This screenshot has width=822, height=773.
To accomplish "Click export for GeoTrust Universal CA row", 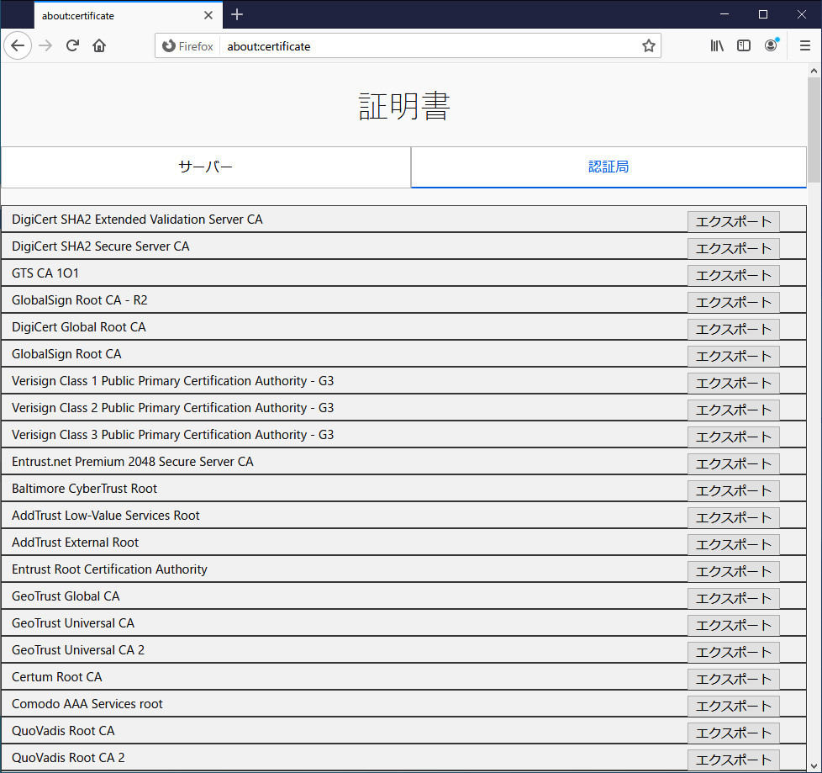I will click(x=734, y=626).
